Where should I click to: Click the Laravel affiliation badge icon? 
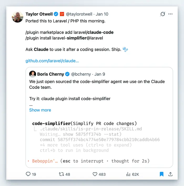click(62, 14)
